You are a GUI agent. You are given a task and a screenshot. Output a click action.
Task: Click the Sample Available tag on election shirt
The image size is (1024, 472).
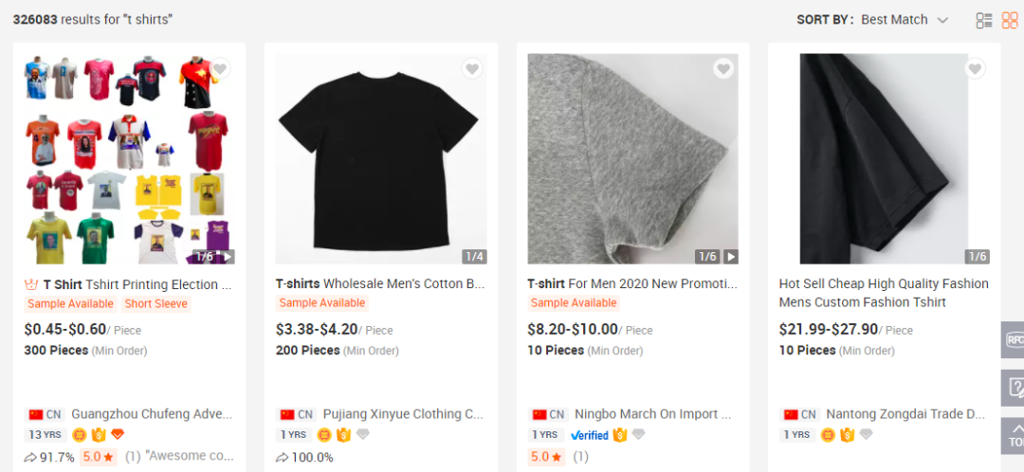pos(70,304)
